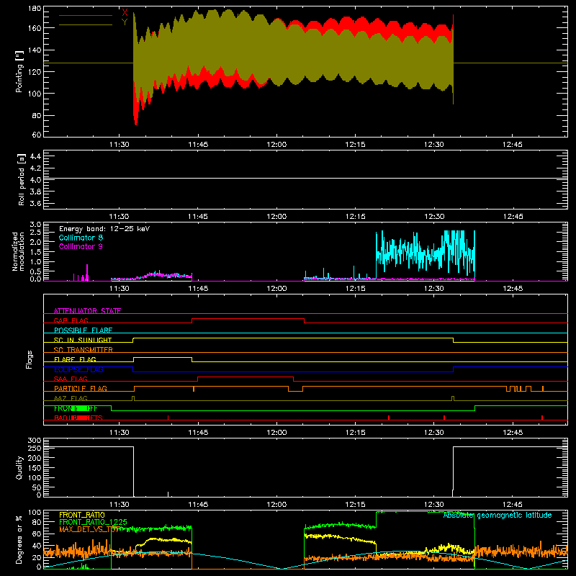This screenshot has width=576, height=576.
Task: Click the green FRONT_RATIO_1225 legend entry
Action: click(93, 522)
